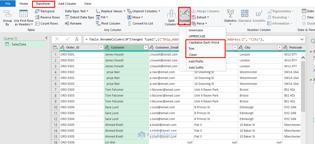Open the Trigonometry dropdown
The image size is (315, 144).
[280, 11]
